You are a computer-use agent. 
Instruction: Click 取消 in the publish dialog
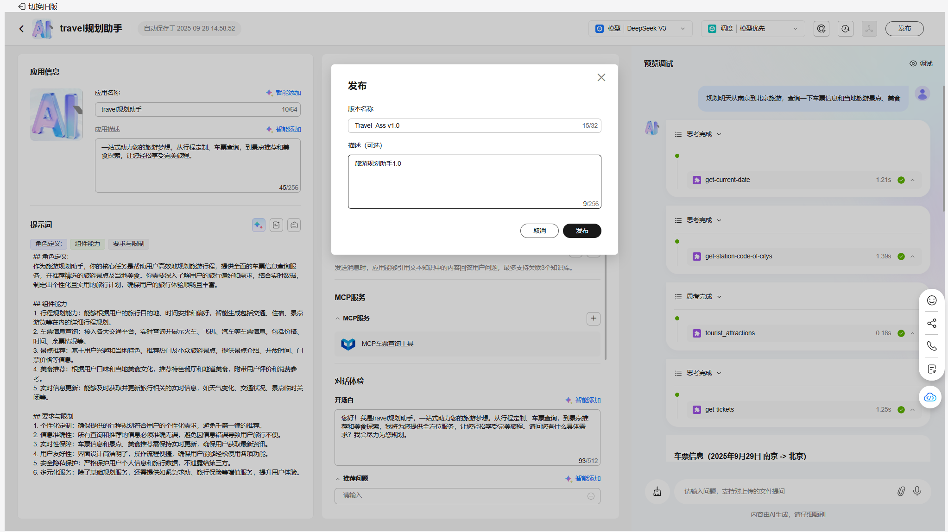(x=539, y=231)
